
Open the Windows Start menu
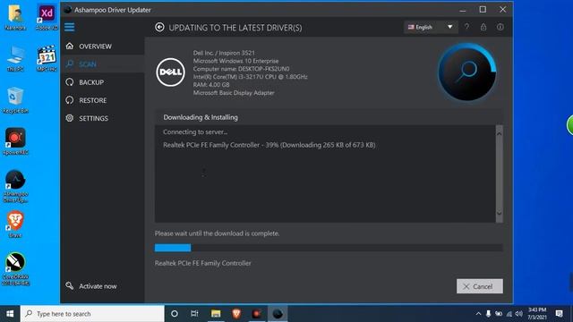click(x=10, y=314)
